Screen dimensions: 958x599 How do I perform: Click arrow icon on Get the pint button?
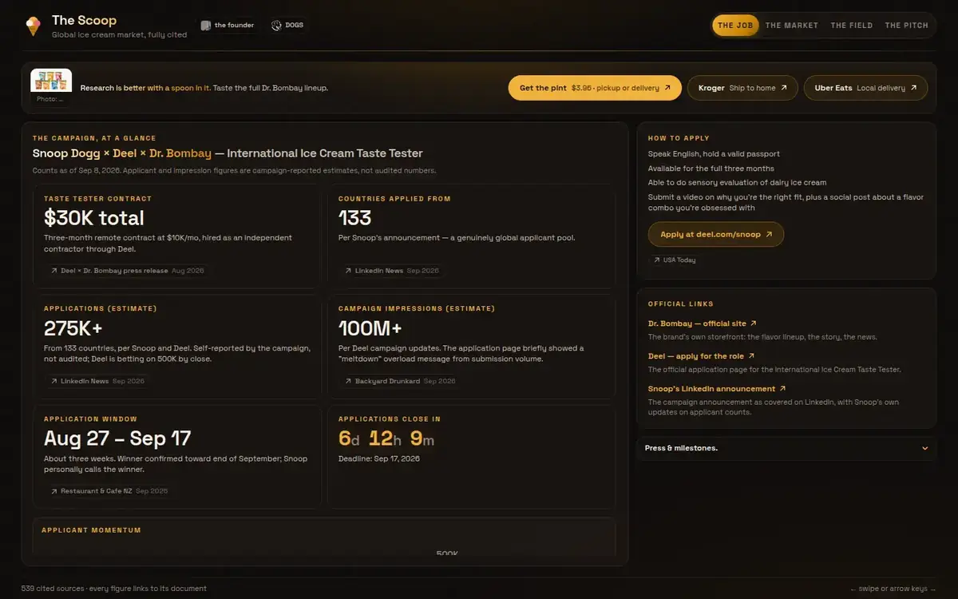point(667,88)
